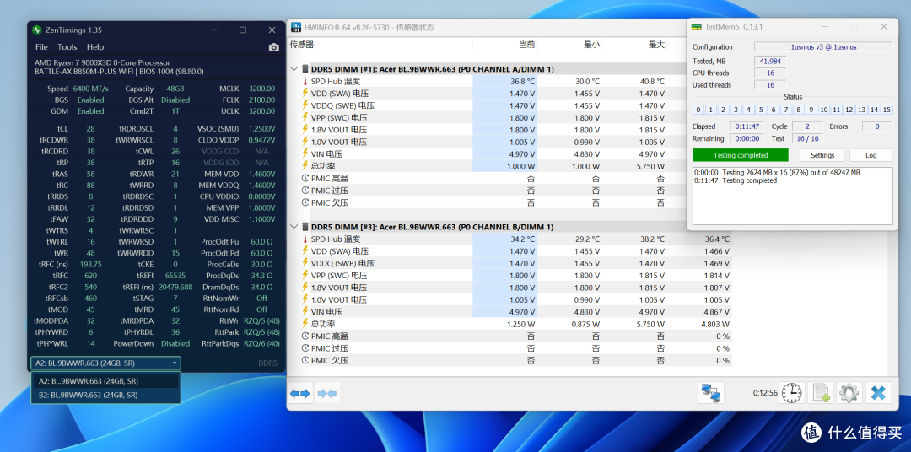The width and height of the screenshot is (911, 452).
Task: Collapse the DDR5 DIMM #3 sensor group
Action: [294, 227]
